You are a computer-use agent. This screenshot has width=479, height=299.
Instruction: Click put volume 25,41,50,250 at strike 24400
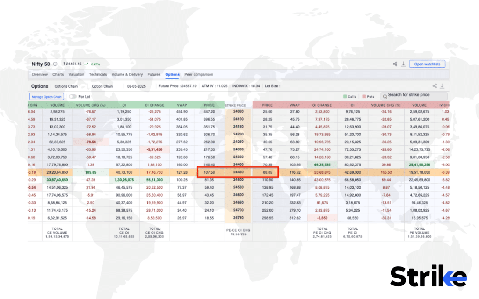(x=420, y=165)
